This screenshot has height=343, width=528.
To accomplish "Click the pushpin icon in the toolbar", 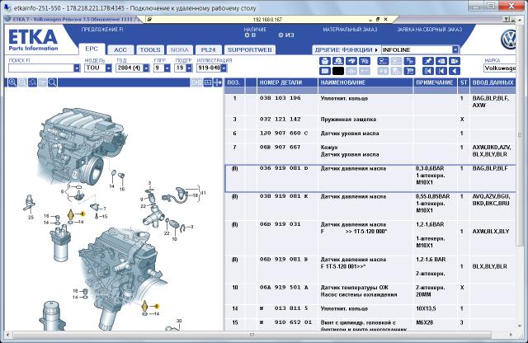I will pyautogui.click(x=427, y=61).
